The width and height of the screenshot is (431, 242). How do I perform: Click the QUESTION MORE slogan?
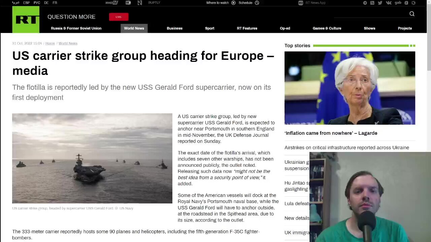[x=71, y=17]
